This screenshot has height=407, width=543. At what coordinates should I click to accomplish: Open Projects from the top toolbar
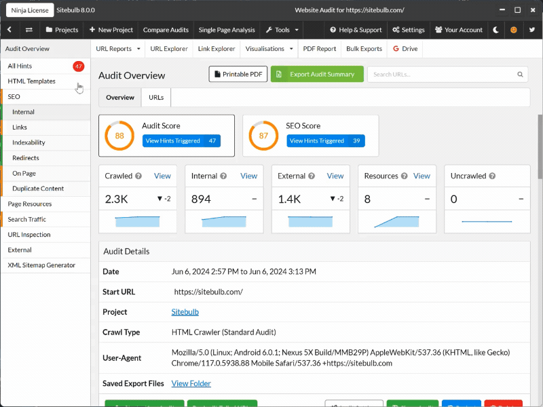(62, 30)
